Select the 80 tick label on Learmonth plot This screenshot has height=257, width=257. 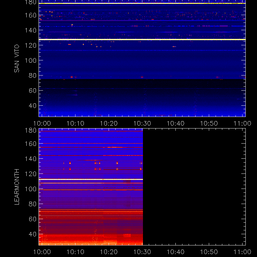click(32, 204)
